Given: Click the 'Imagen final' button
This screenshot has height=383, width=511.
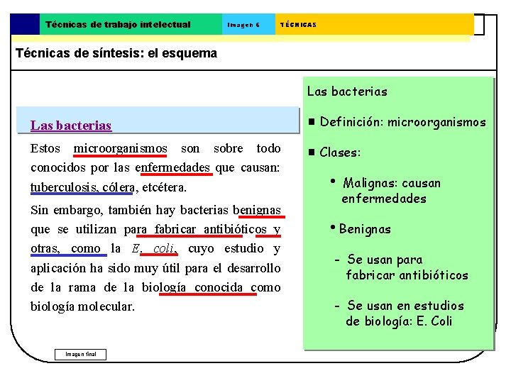Looking at the screenshot, I should (x=80, y=355).
